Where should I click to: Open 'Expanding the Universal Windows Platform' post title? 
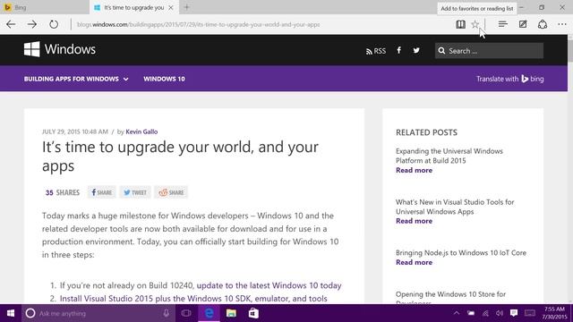tap(449, 156)
